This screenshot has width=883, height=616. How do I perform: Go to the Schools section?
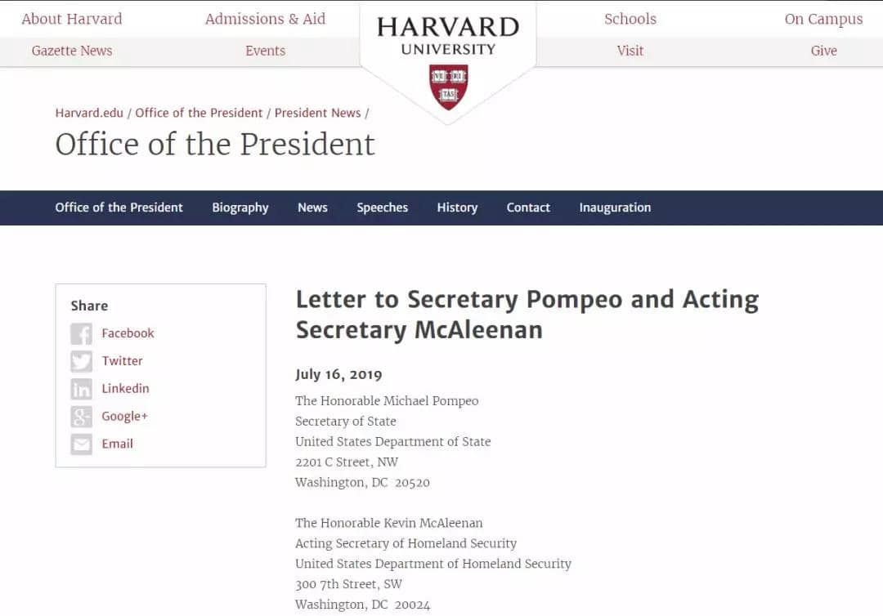[x=630, y=19]
